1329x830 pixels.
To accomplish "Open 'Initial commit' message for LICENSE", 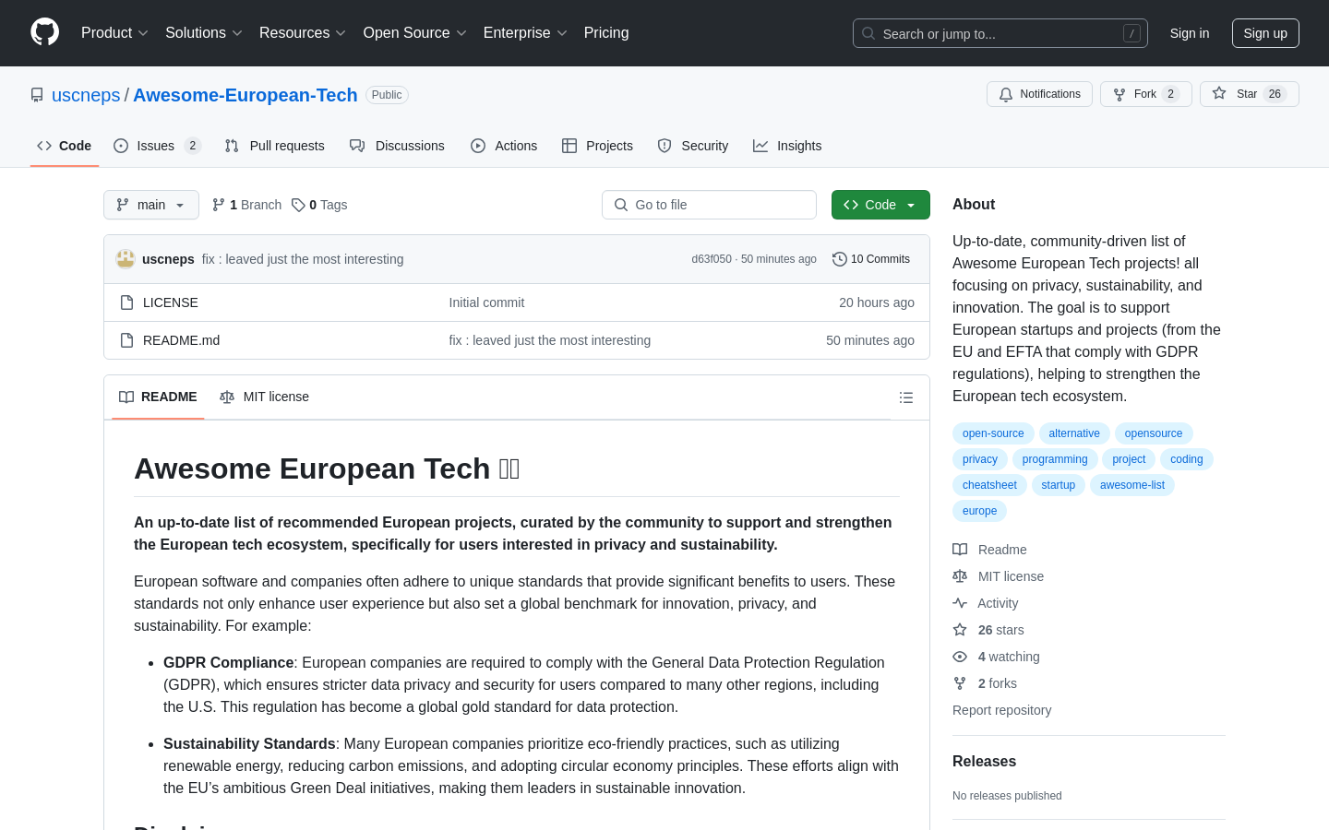I will tap(486, 302).
